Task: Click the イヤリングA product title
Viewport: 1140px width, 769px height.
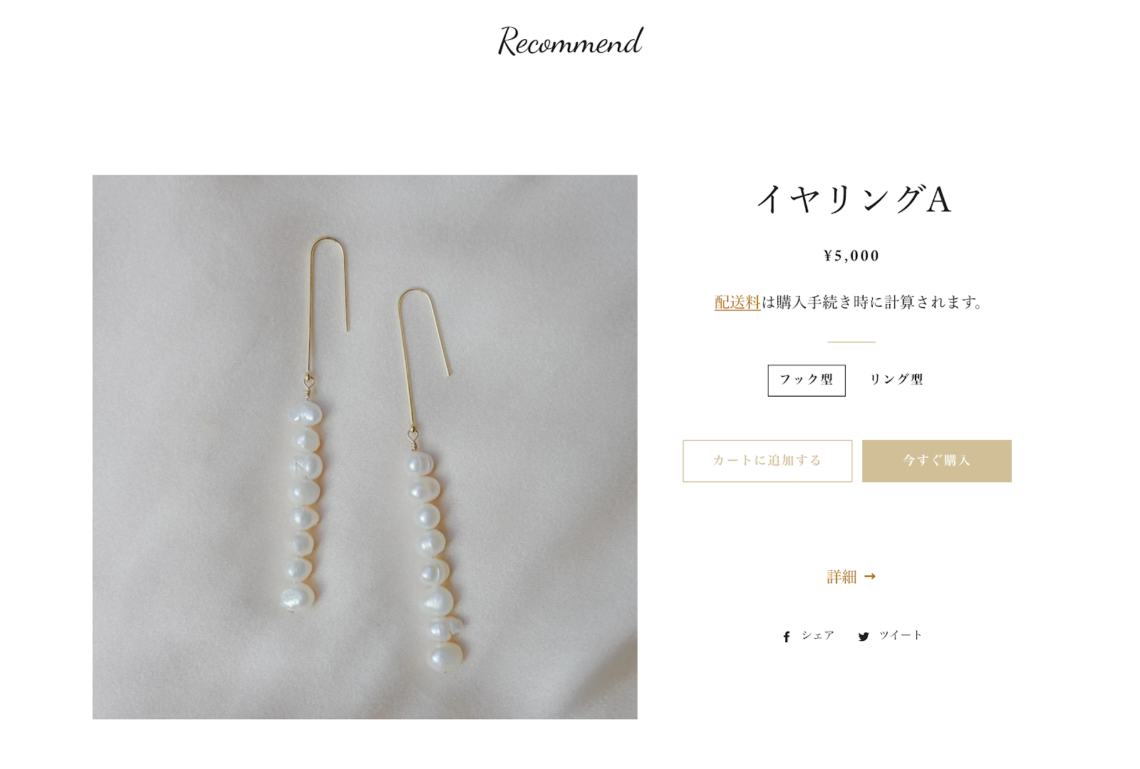Action: (x=854, y=199)
